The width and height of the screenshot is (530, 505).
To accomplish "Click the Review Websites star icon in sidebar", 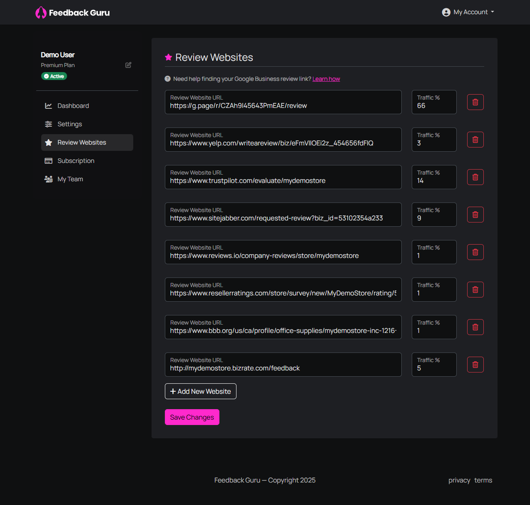I will 49,142.
